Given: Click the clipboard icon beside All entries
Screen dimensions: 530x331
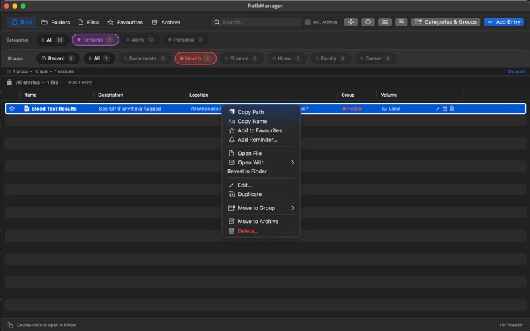Looking at the screenshot, I should click(x=9, y=82).
